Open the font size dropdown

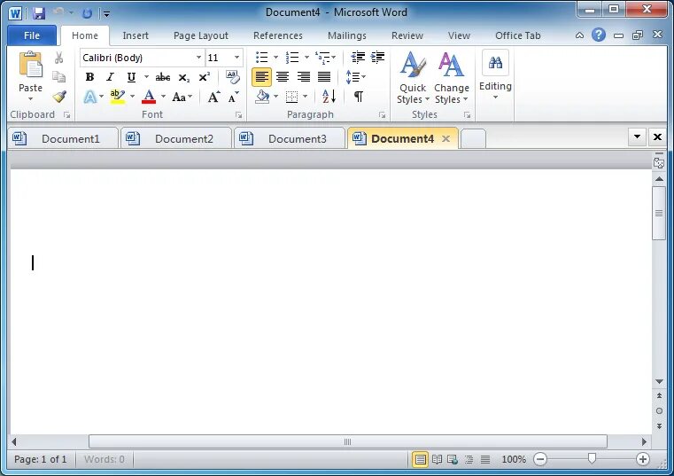click(x=236, y=58)
